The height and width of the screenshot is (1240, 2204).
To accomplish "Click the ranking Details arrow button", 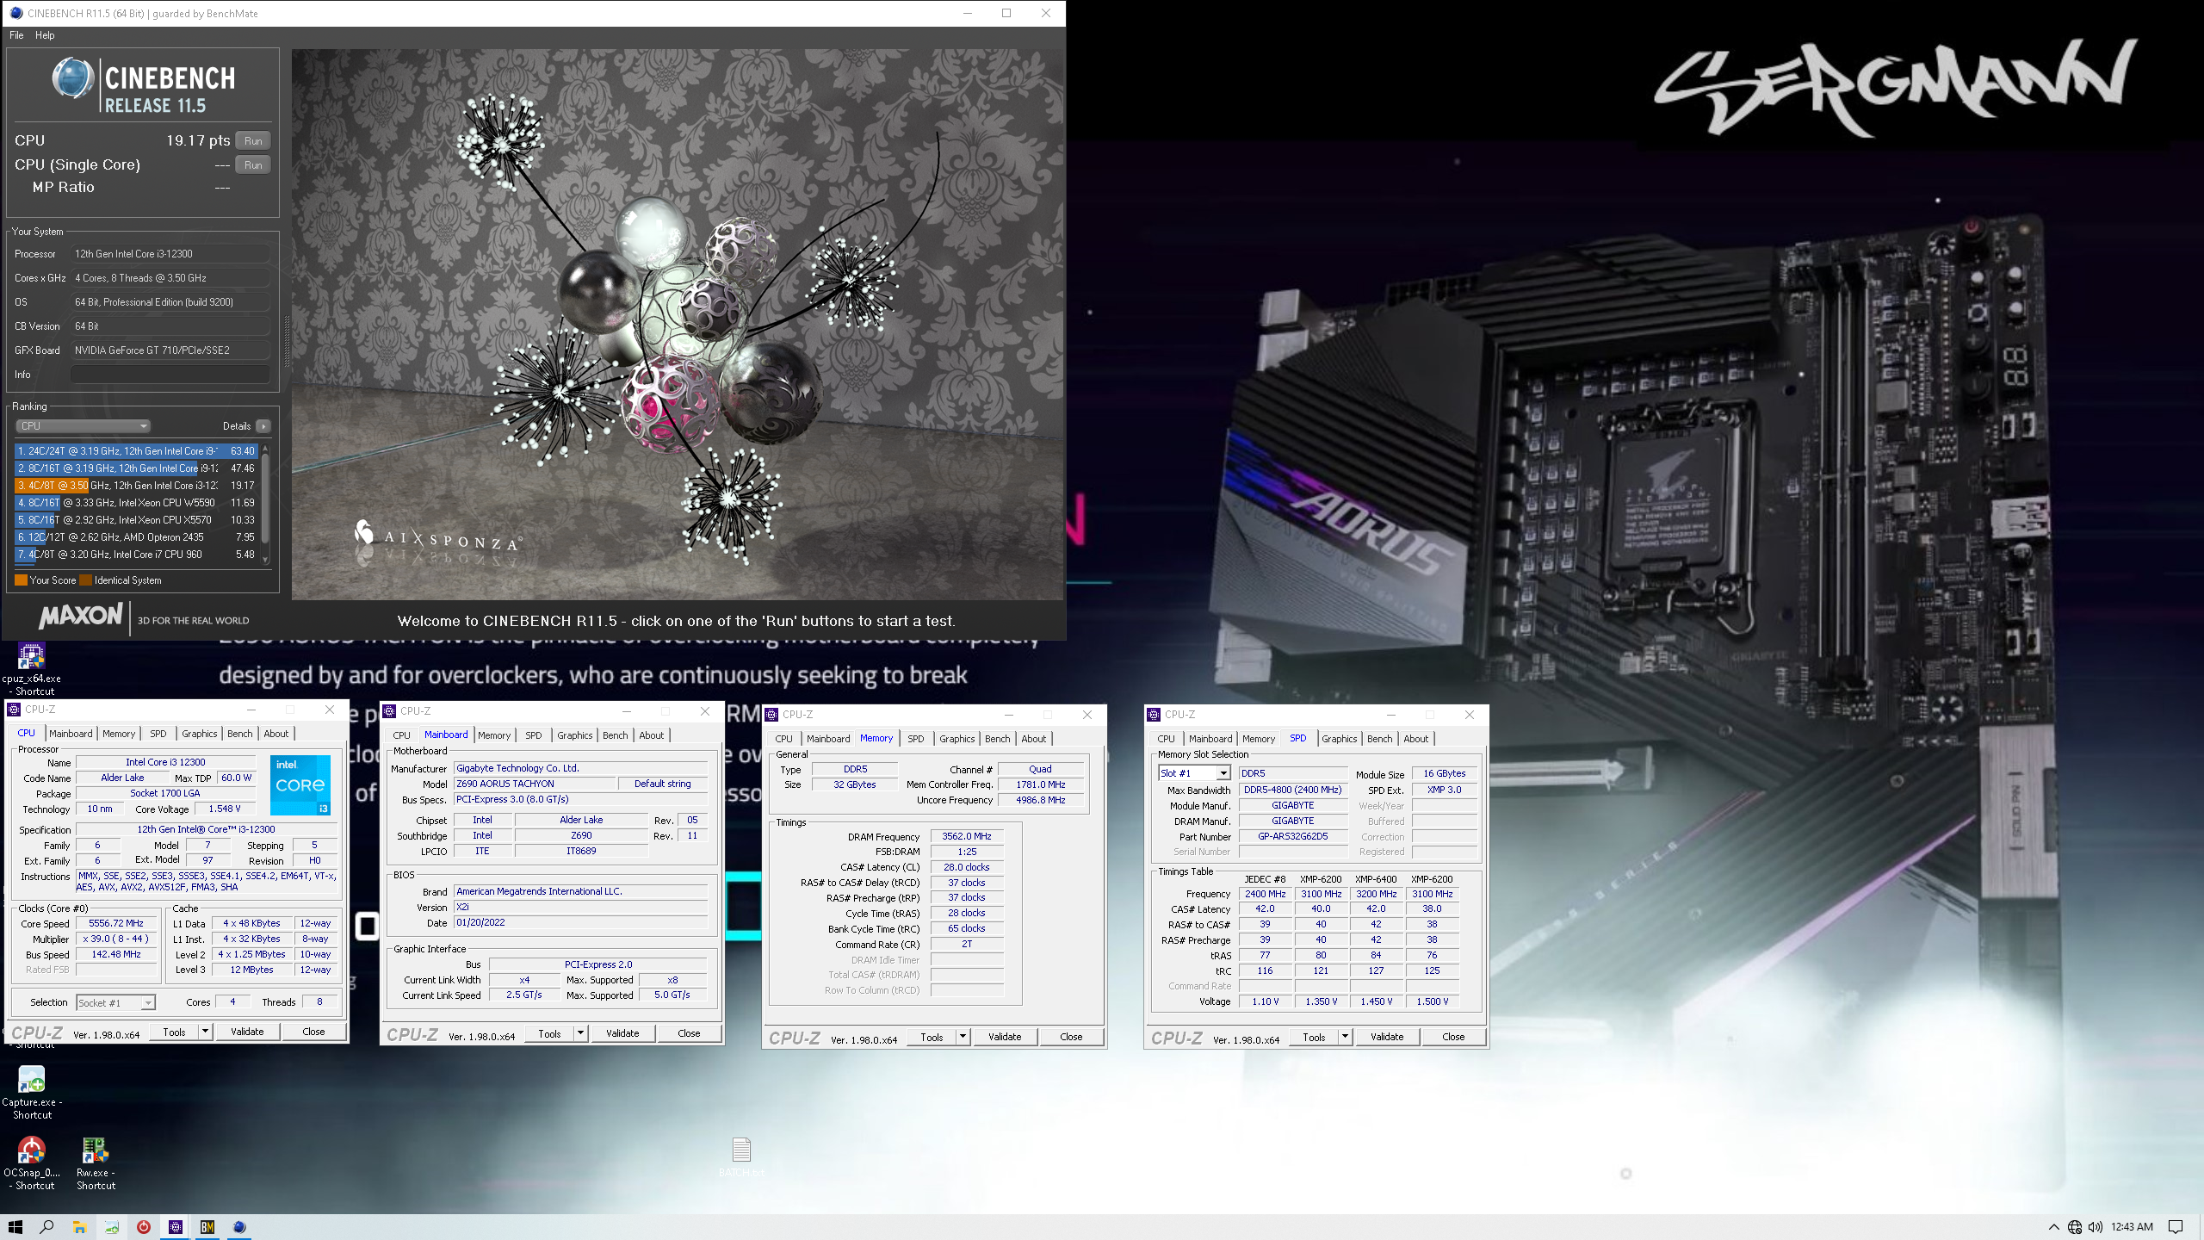I will [263, 426].
